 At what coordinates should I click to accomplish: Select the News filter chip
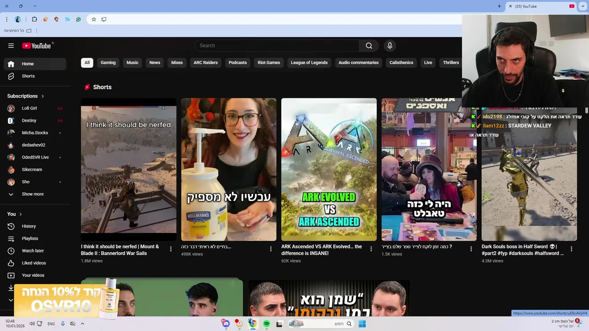(155, 63)
